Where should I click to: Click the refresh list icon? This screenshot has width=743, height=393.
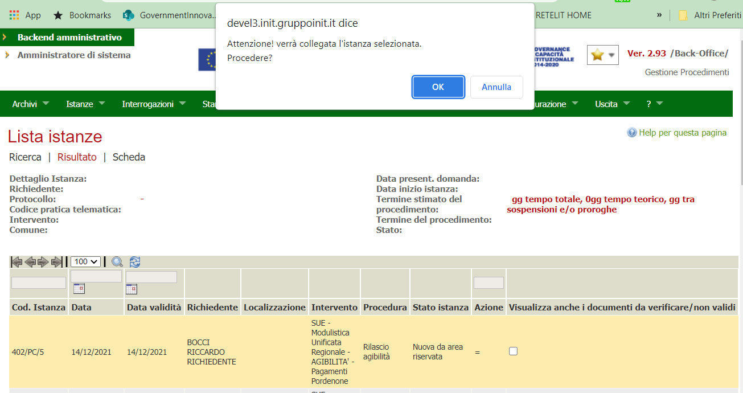(135, 262)
